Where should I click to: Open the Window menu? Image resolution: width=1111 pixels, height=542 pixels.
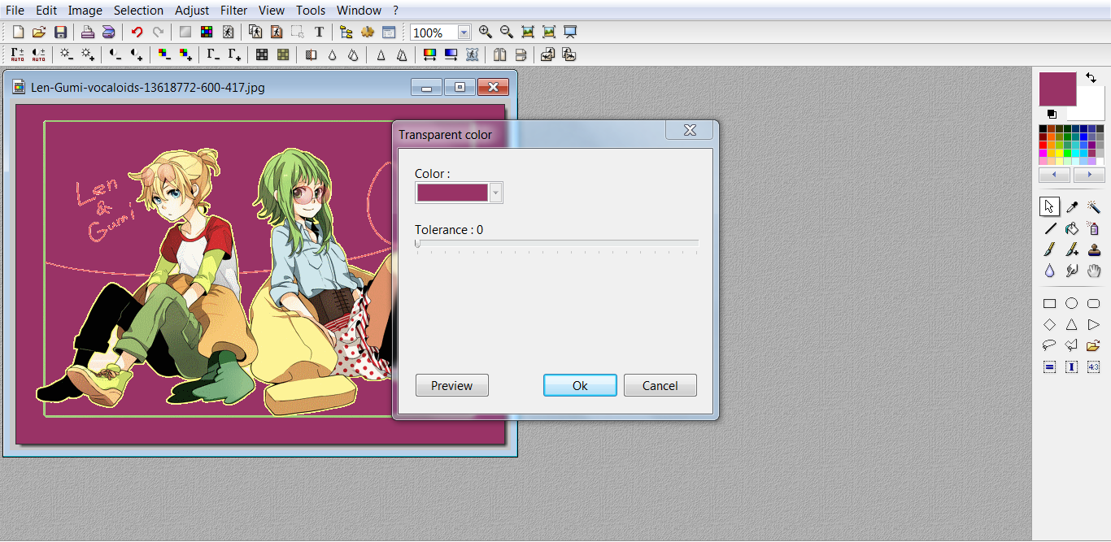click(359, 11)
